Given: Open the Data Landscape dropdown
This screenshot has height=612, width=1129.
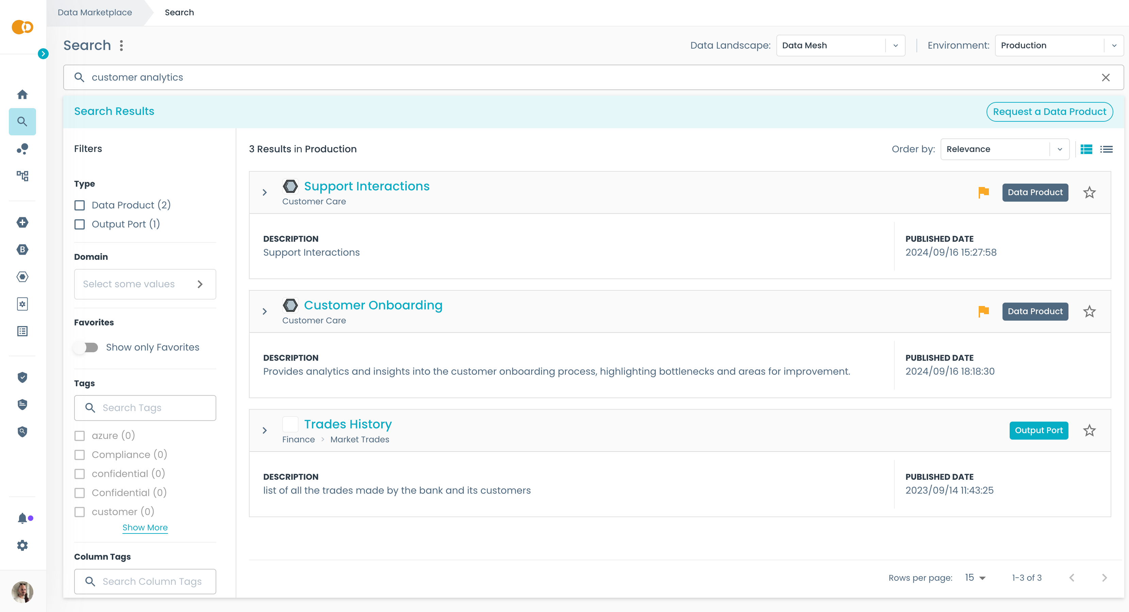Looking at the screenshot, I should (840, 46).
